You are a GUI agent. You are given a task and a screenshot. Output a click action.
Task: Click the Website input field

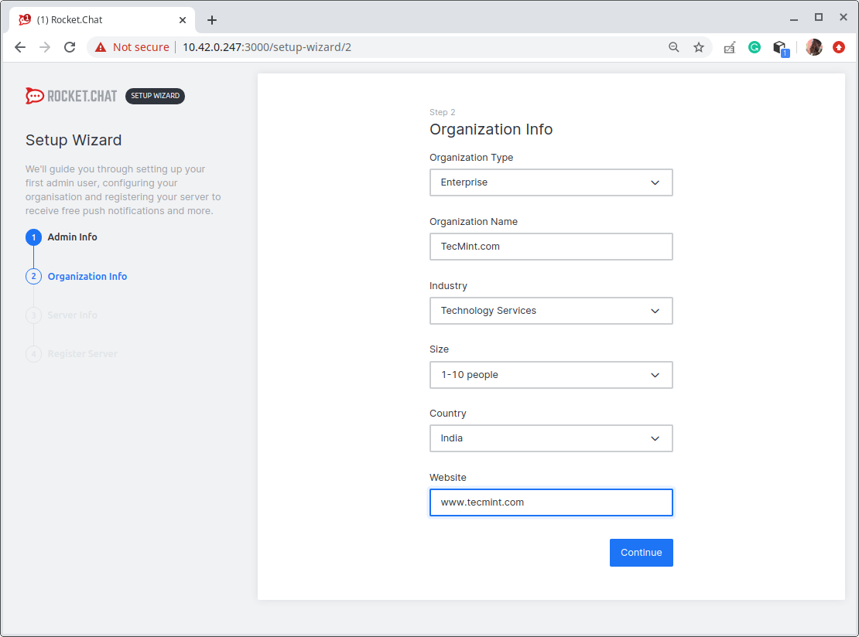tap(551, 502)
